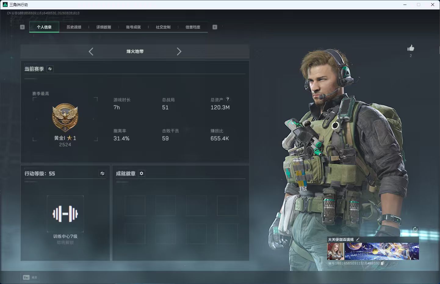440x284 pixels.
Task: Click the E key hint right of the tabs
Action: click(215, 27)
